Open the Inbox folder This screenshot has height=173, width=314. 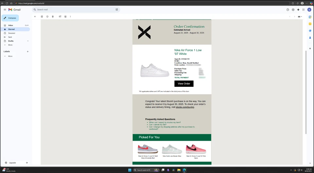pos(15,25)
